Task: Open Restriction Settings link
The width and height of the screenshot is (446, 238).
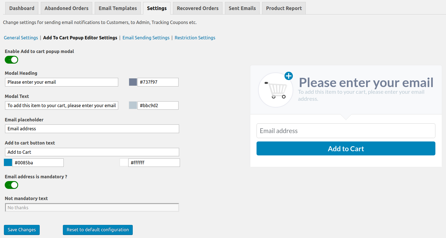Action: pos(195,38)
